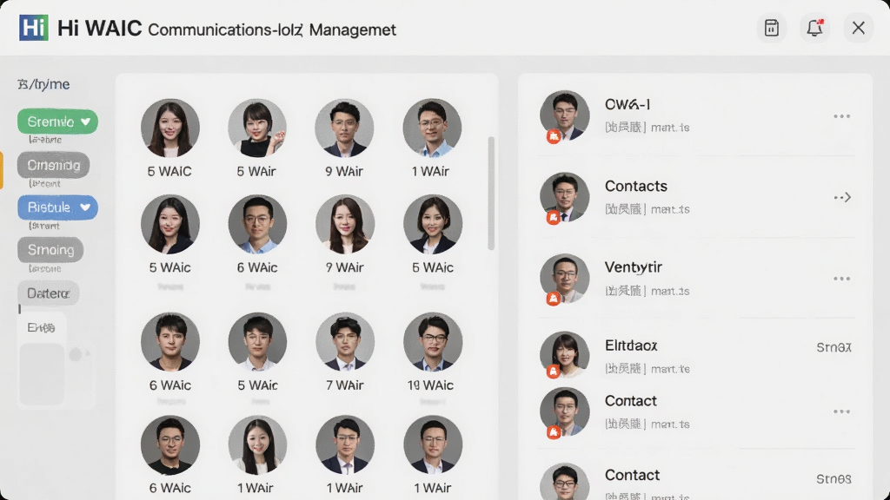Select the Datterg sidebar item
The image size is (890, 500).
tap(49, 293)
